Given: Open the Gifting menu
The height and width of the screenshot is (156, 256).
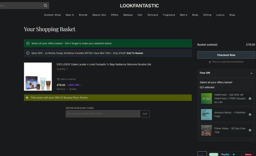Looking at the screenshot, I should tap(207, 15).
